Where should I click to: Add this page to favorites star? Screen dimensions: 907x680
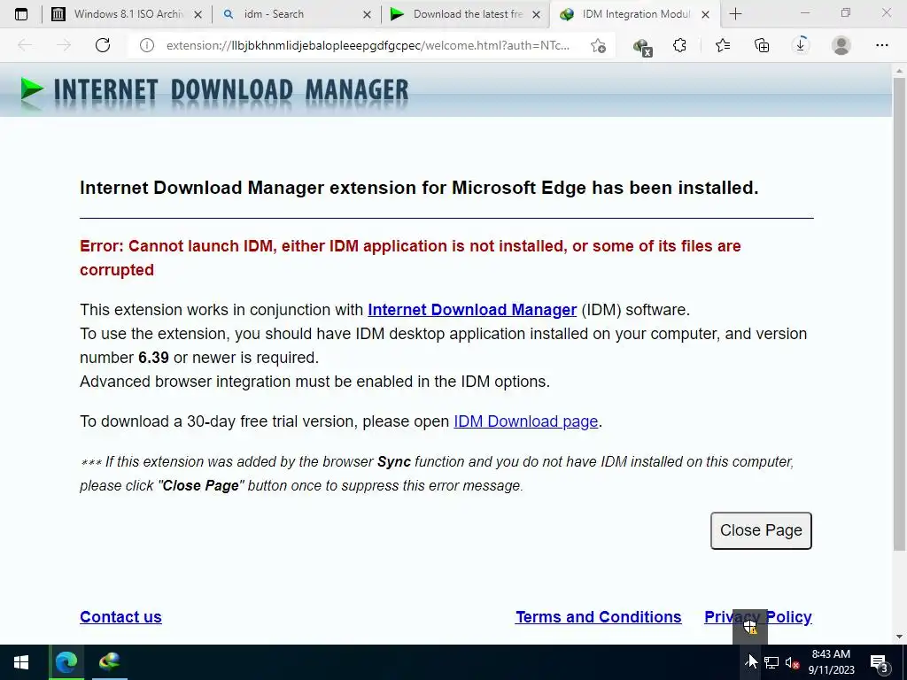pyautogui.click(x=598, y=45)
